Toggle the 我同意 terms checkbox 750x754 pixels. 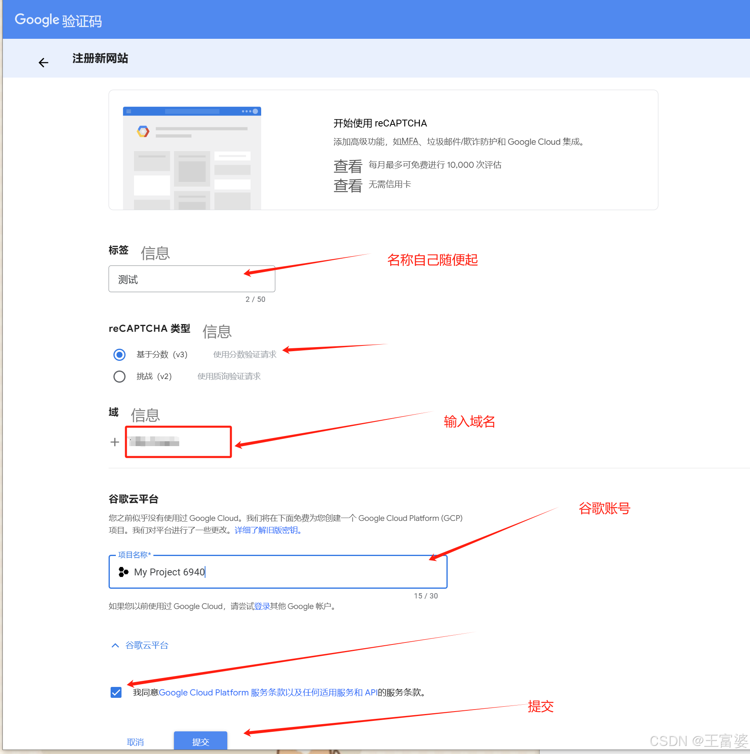116,693
